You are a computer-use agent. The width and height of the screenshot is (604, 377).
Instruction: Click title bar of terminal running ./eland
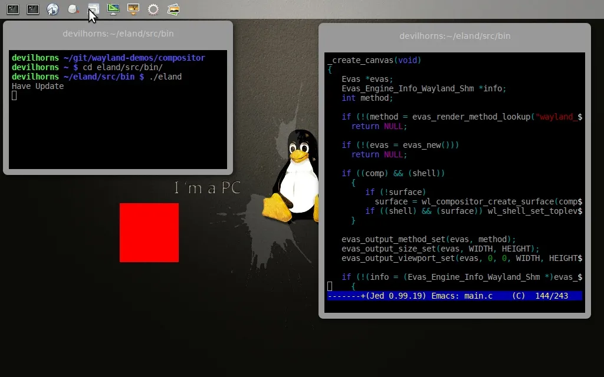point(118,34)
